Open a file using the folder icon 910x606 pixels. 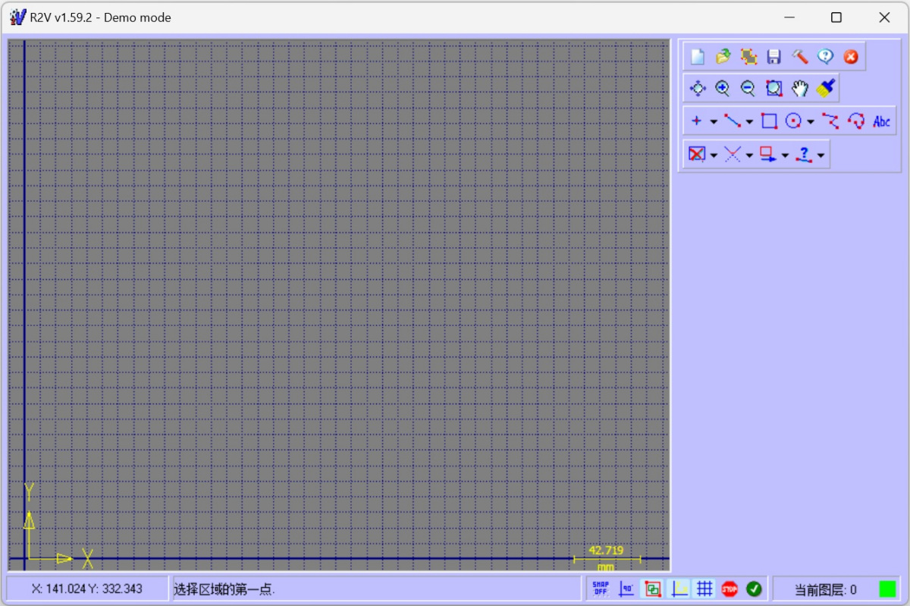pos(723,57)
